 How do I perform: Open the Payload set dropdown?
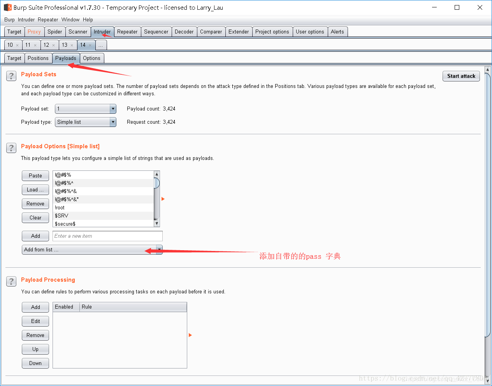86,109
